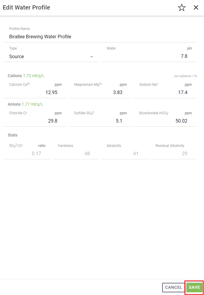This screenshot has height=295, width=204.
Task: Close the Edit Water Profile dialog
Action: click(x=196, y=7)
